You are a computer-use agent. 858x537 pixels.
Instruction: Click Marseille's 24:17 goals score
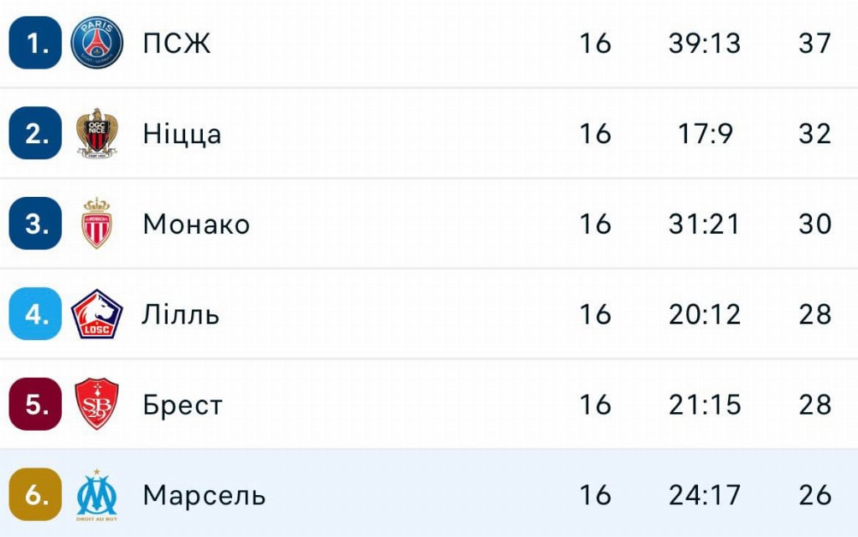point(705,495)
